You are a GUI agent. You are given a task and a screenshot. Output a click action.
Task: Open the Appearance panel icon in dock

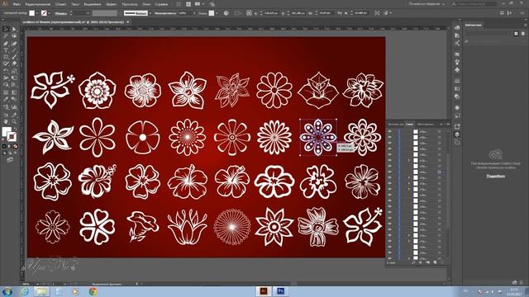pyautogui.click(x=457, y=108)
